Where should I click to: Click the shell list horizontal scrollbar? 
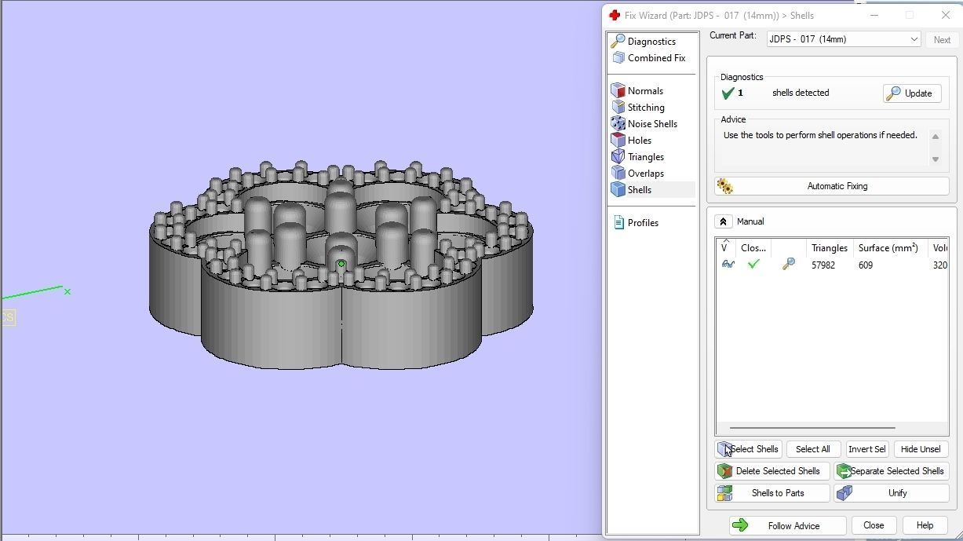click(812, 428)
